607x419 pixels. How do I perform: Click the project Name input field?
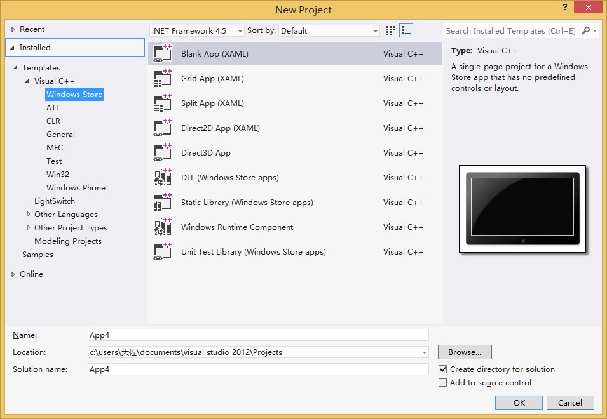click(x=258, y=335)
